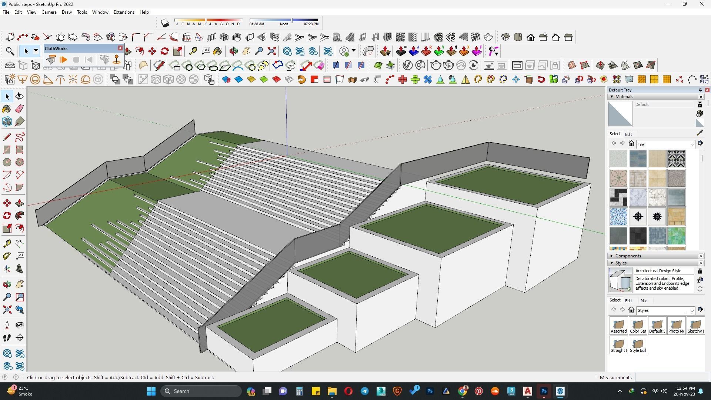
Task: Select the Push/Pull tool
Action: pos(20,203)
